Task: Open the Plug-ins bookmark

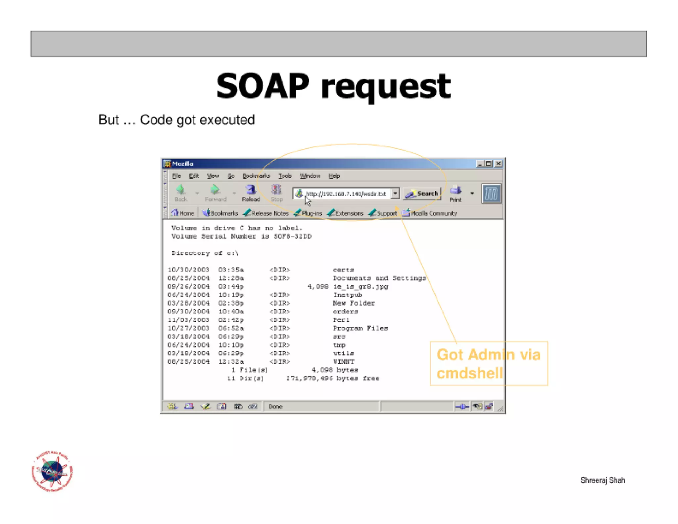Action: click(308, 213)
